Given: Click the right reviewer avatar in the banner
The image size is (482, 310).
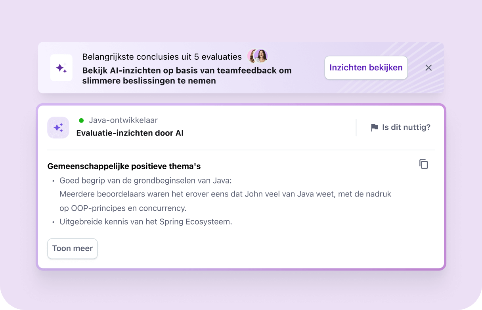Looking at the screenshot, I should pyautogui.click(x=261, y=56).
